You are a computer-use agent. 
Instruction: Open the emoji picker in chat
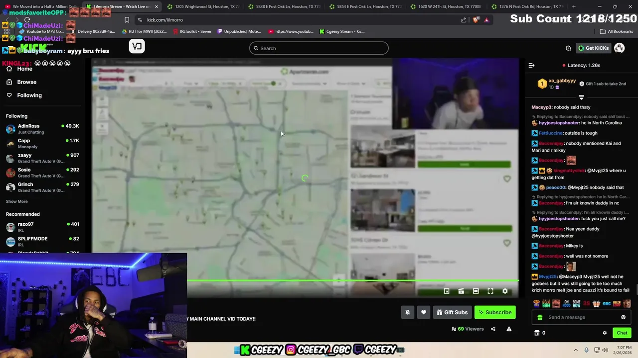click(623, 317)
